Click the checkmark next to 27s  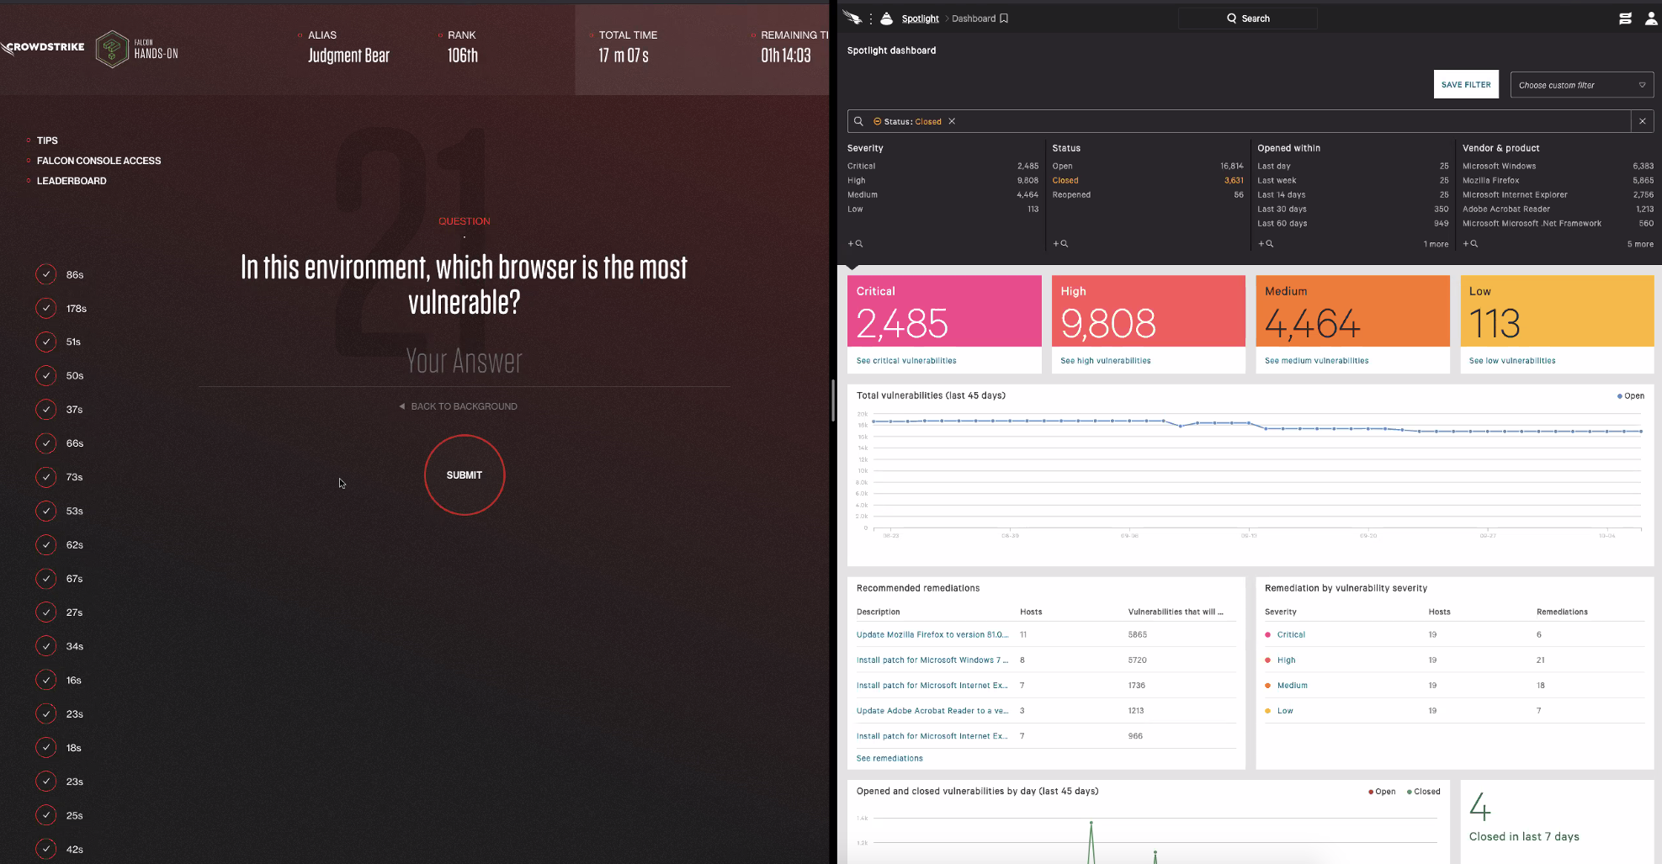(x=46, y=612)
